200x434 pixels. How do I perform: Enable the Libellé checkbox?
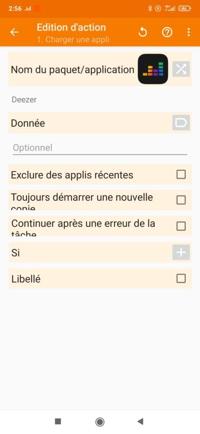pos(181,278)
